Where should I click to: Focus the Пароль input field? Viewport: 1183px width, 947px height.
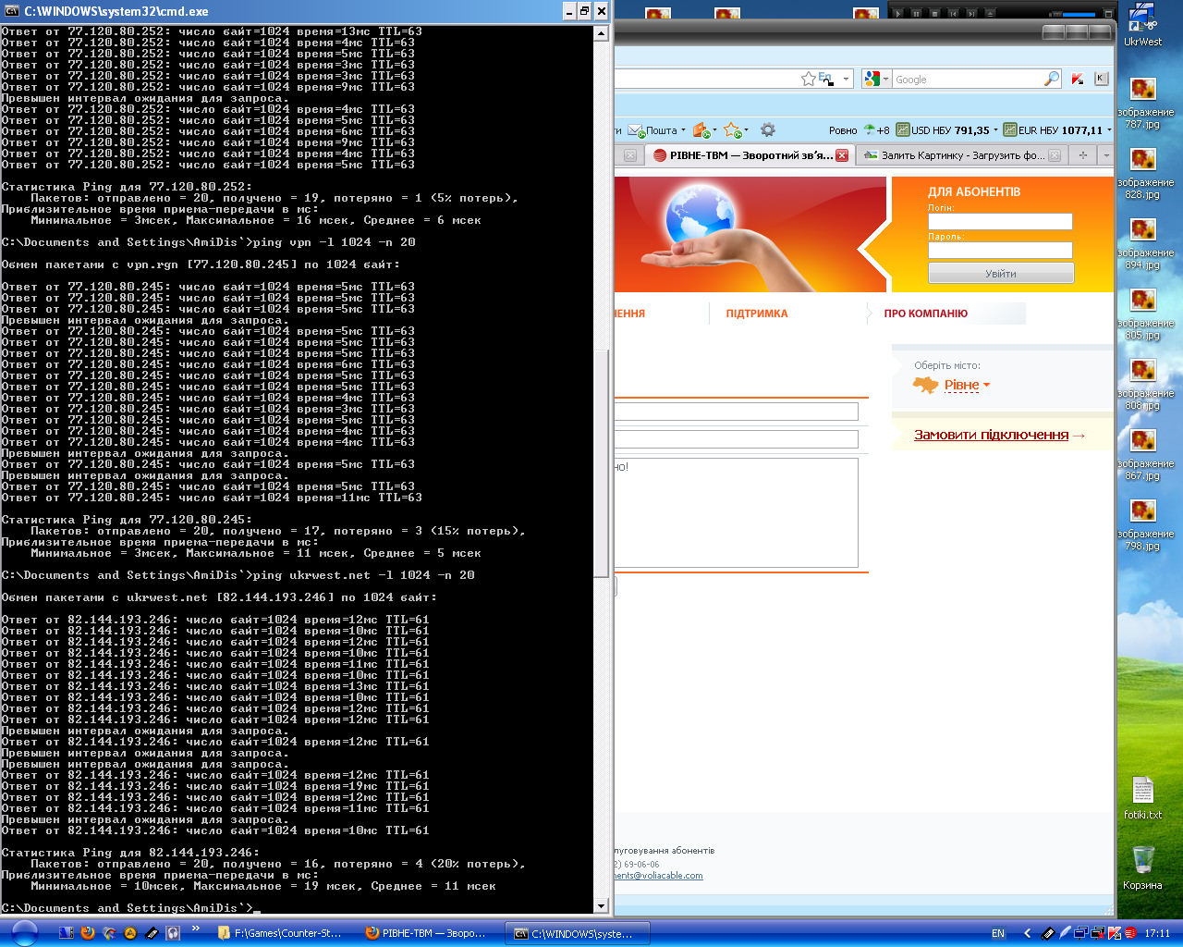click(x=1000, y=251)
